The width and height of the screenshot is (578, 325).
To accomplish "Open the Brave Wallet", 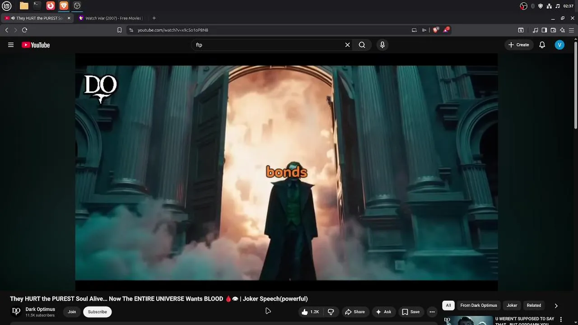I will point(553,30).
